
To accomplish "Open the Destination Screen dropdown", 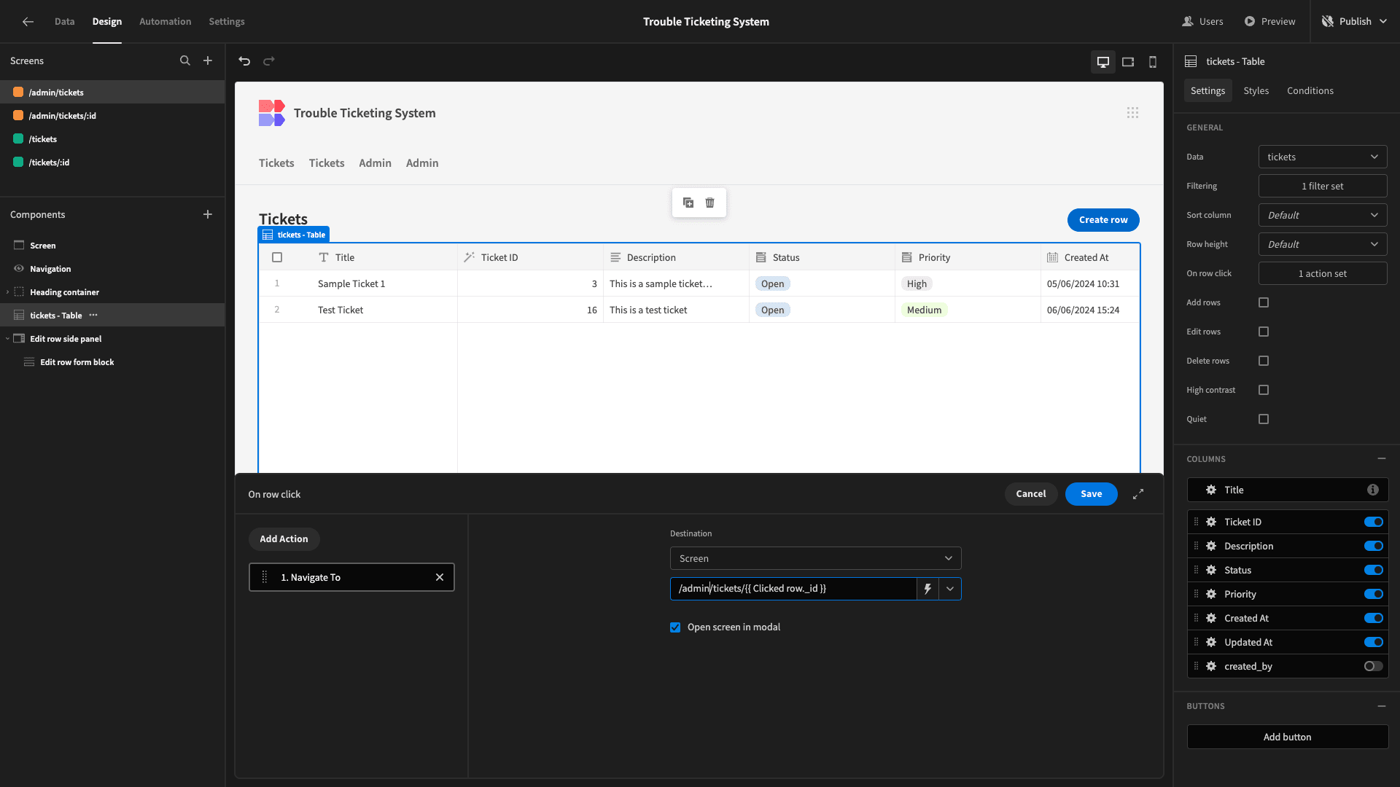I will [x=815, y=559].
